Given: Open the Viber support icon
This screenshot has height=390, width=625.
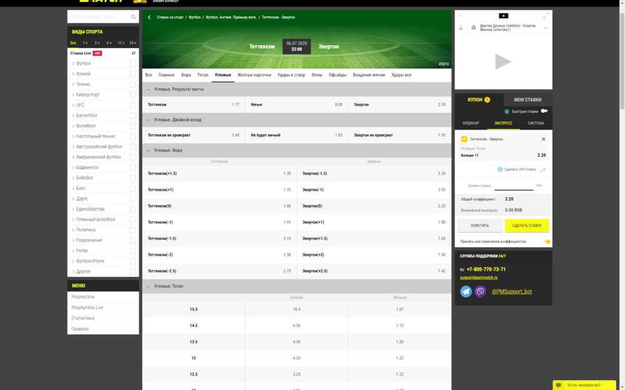Looking at the screenshot, I should [x=480, y=291].
